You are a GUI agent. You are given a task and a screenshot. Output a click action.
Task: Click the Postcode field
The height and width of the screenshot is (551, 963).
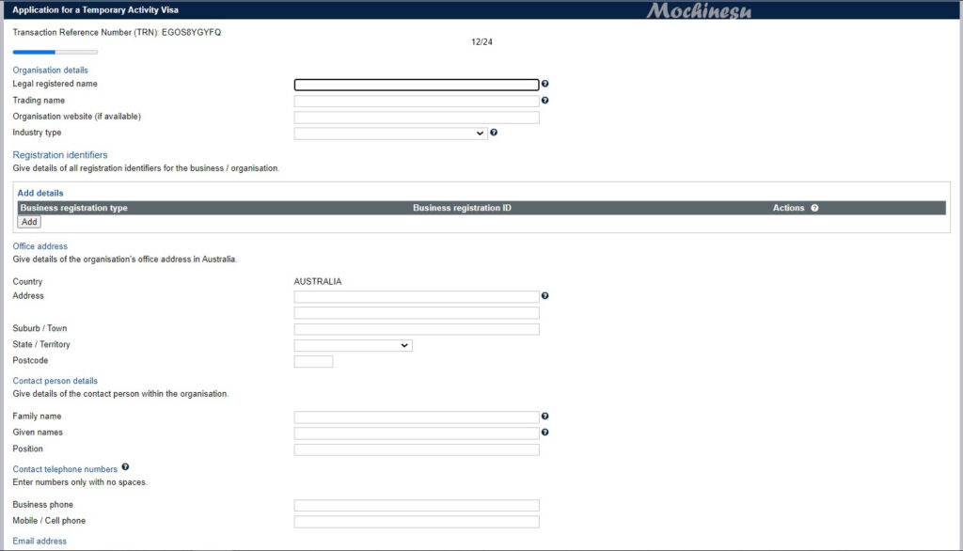(313, 361)
